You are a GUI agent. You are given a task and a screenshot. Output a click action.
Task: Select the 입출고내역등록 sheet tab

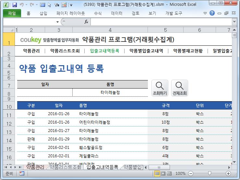click(102, 167)
